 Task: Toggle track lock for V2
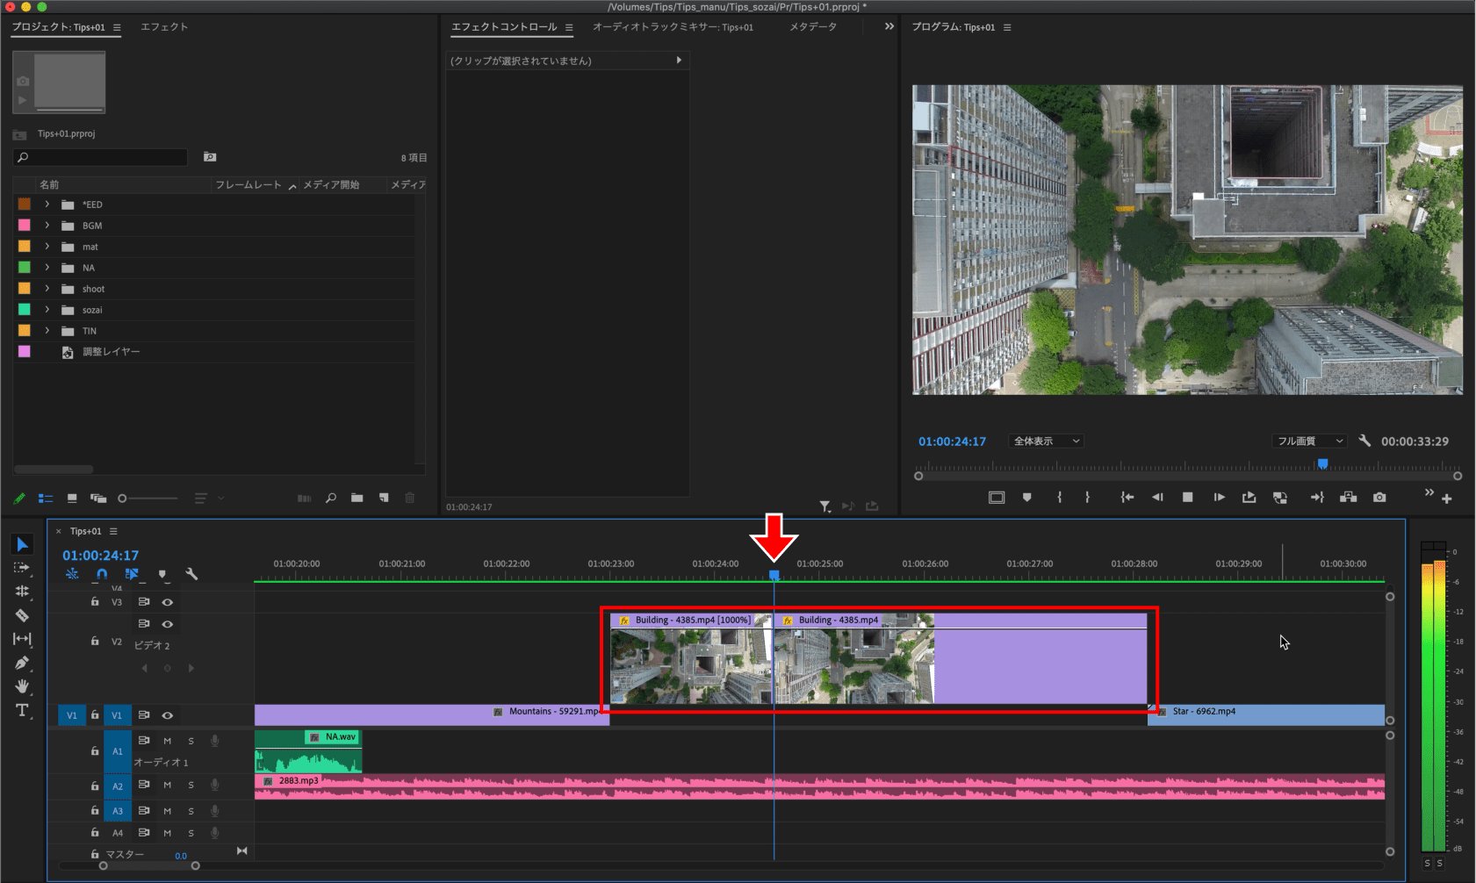pos(95,642)
